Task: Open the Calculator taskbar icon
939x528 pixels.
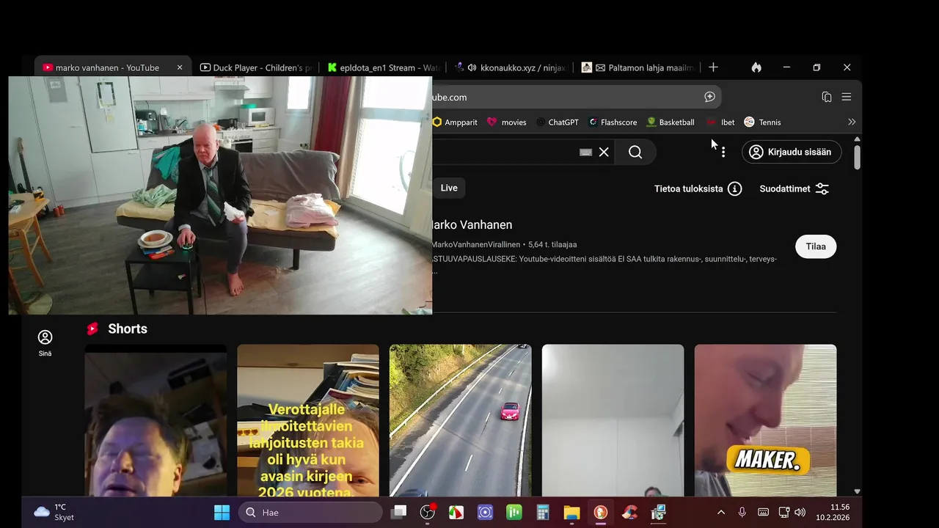Action: coord(543,513)
